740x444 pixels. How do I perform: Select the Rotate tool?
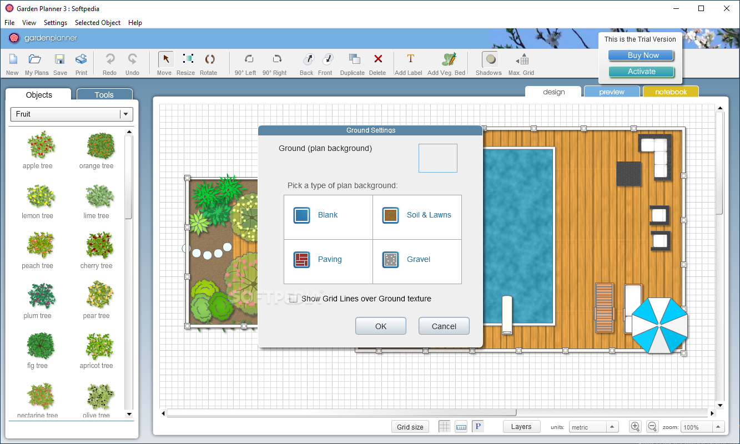coord(210,59)
